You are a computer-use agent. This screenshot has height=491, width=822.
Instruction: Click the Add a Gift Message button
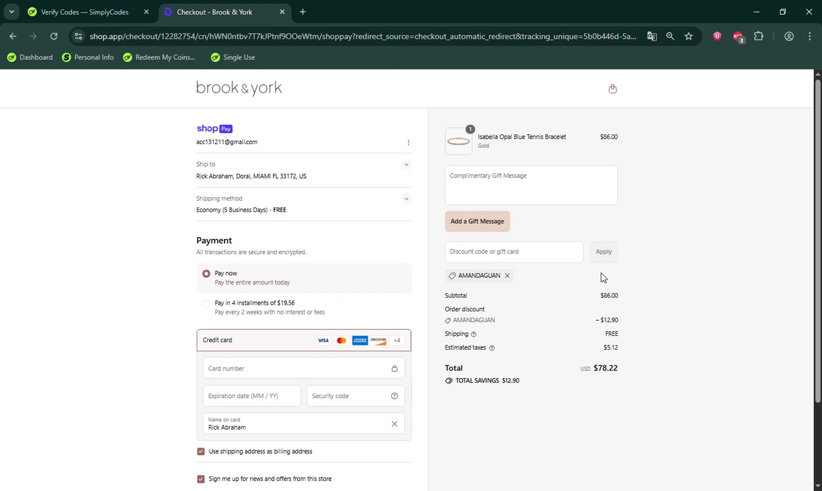(x=477, y=221)
